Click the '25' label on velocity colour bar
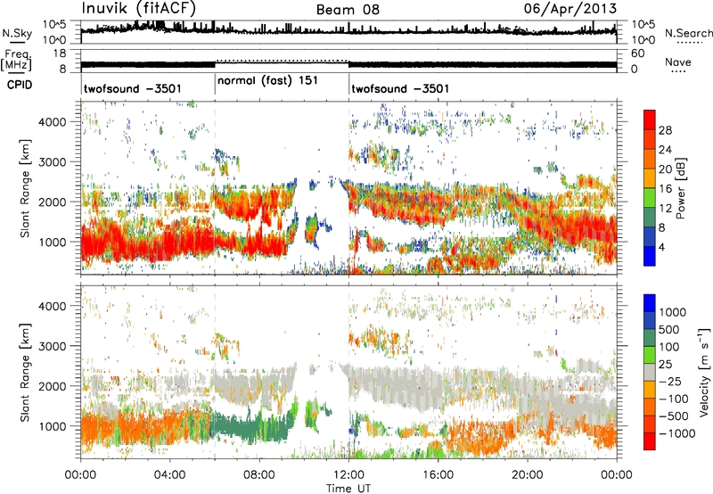 [665, 364]
